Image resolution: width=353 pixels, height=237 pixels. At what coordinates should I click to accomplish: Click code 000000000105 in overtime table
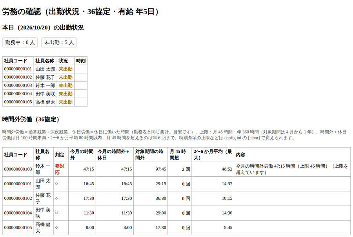[18, 228]
